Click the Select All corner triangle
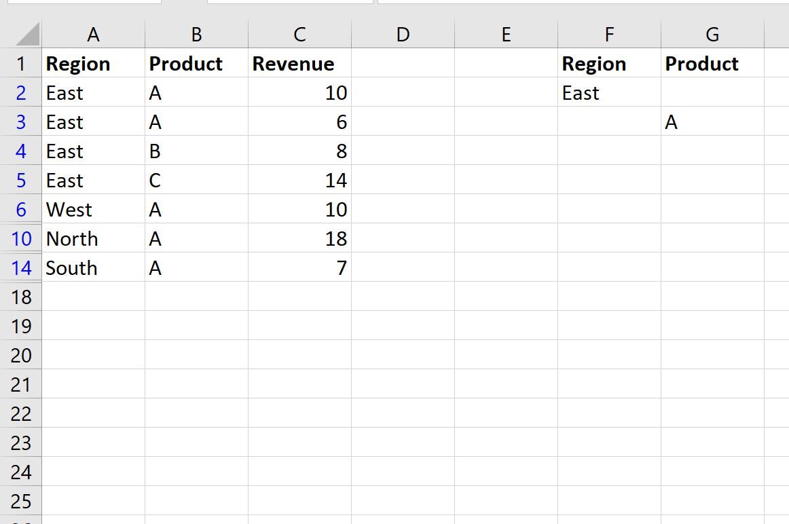 point(28,34)
